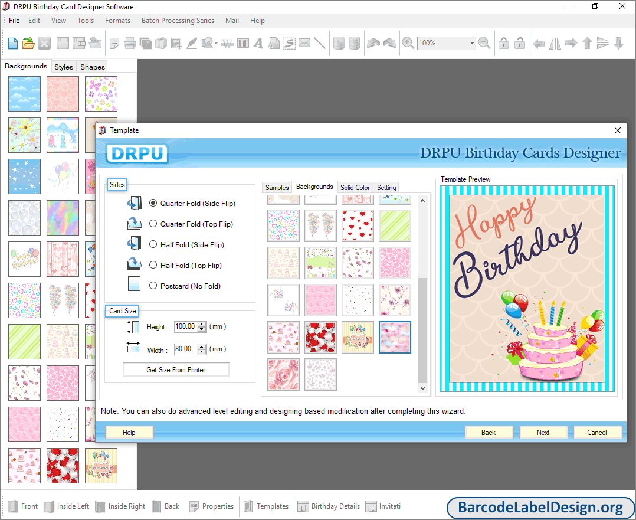Choose blue clouds background in left panel
The height and width of the screenshot is (520, 636).
pos(24,94)
